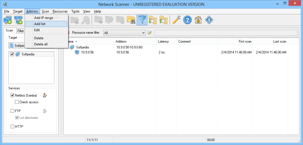303x145 pixels.
Task: Select the 10.9.0.56 host row name
Action: pos(87,52)
